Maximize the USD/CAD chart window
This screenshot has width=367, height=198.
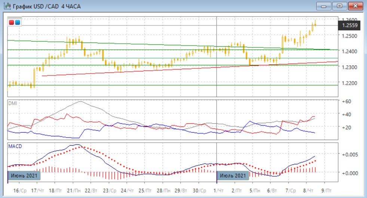coord(340,6)
